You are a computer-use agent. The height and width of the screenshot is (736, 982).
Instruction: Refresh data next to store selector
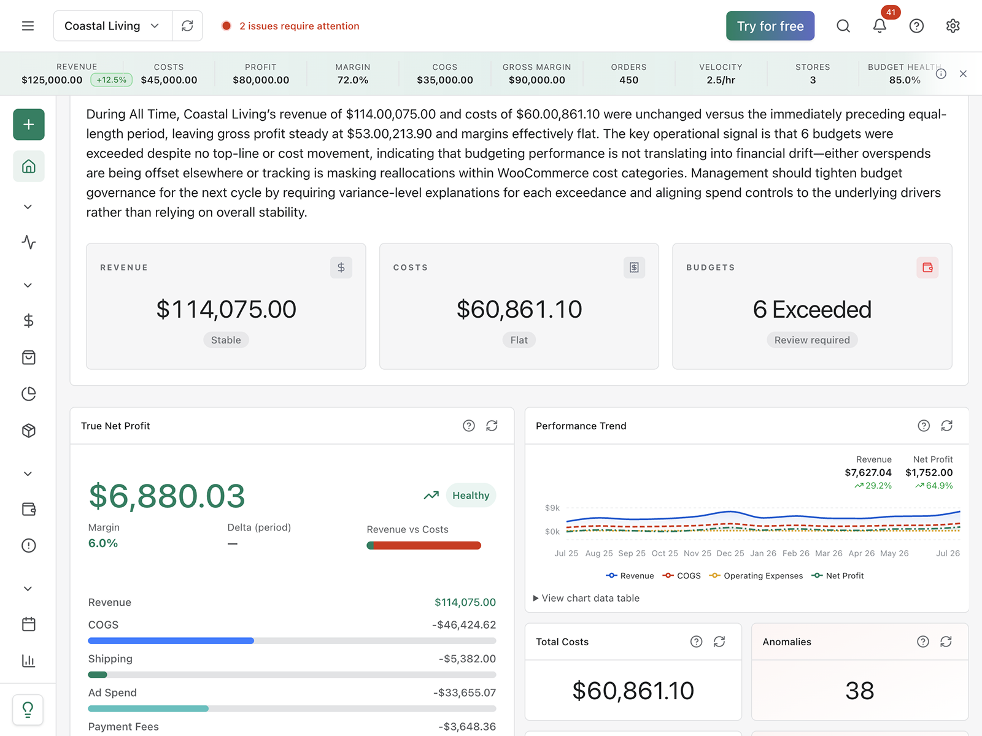click(187, 26)
